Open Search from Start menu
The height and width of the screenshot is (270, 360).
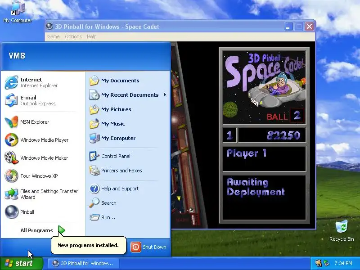point(128,203)
